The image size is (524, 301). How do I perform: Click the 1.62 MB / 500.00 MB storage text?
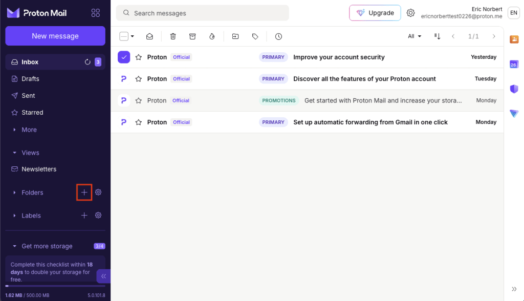point(27,295)
